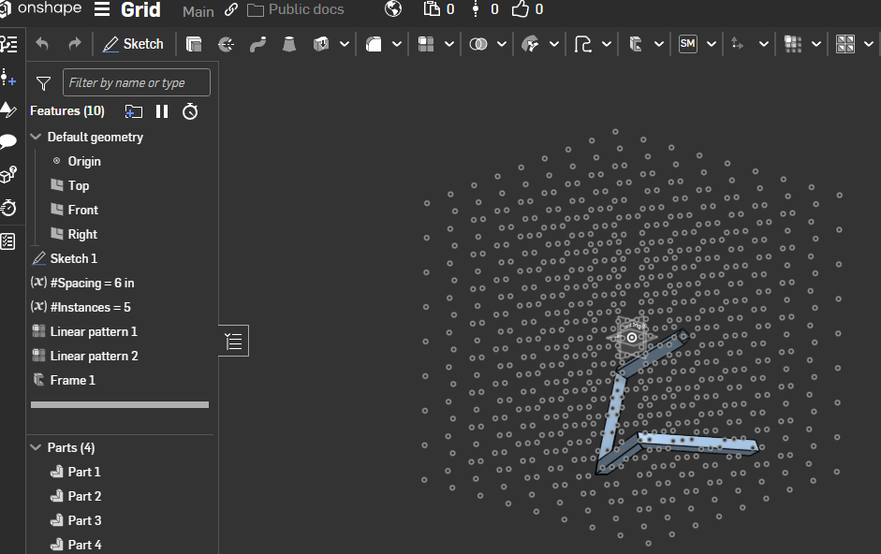
Task: Select the Revolve tool
Action: click(226, 44)
